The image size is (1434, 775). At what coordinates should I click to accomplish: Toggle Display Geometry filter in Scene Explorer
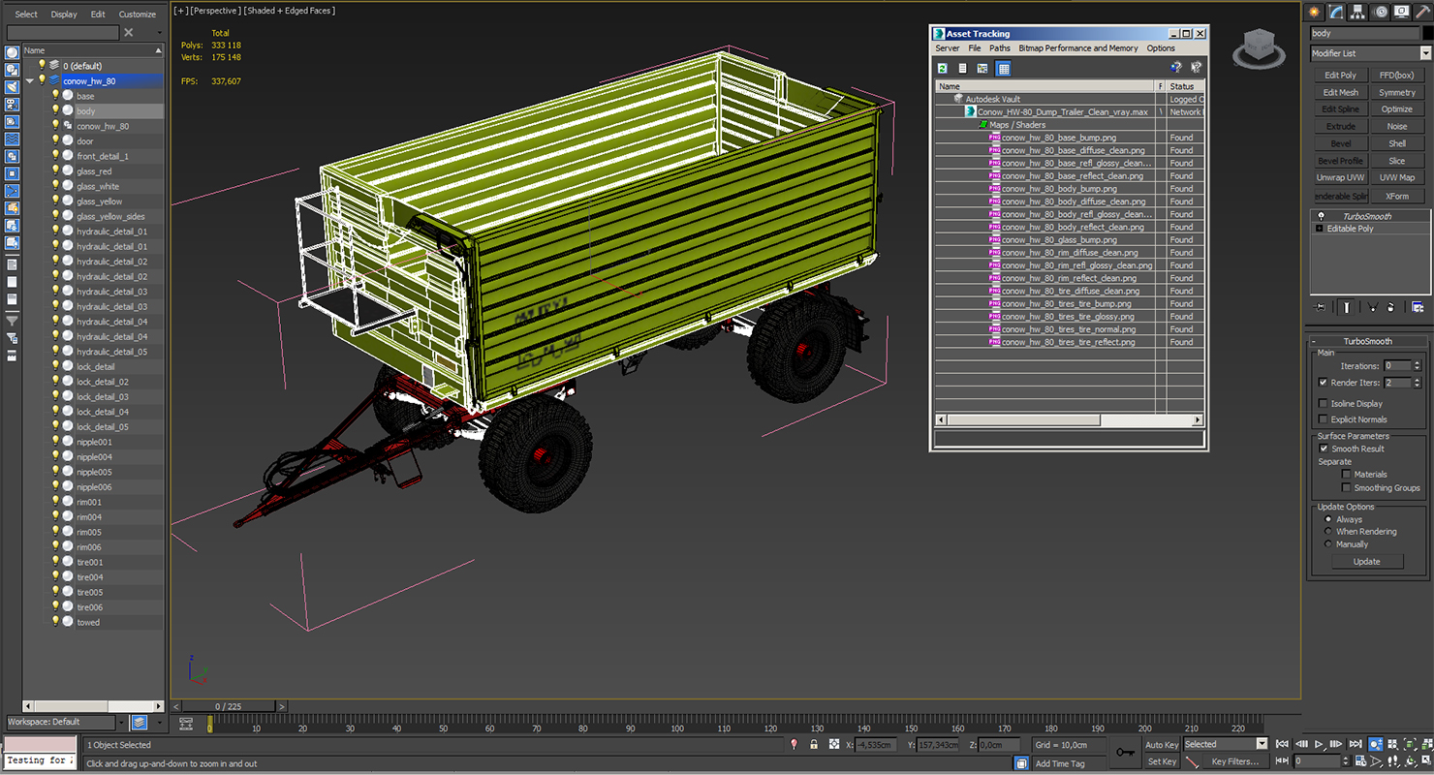12,54
